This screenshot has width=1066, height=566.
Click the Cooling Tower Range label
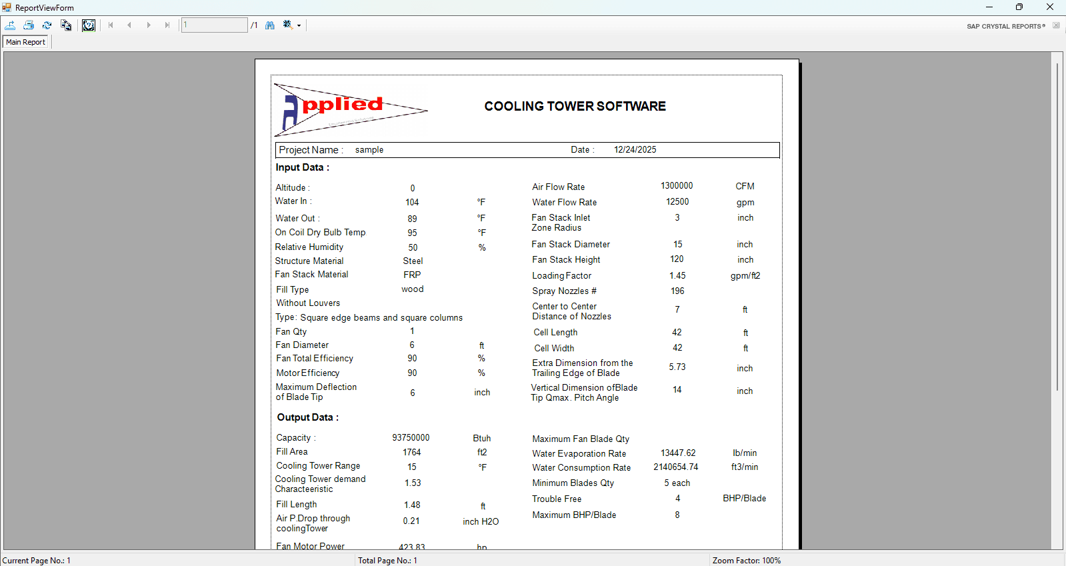click(x=318, y=466)
